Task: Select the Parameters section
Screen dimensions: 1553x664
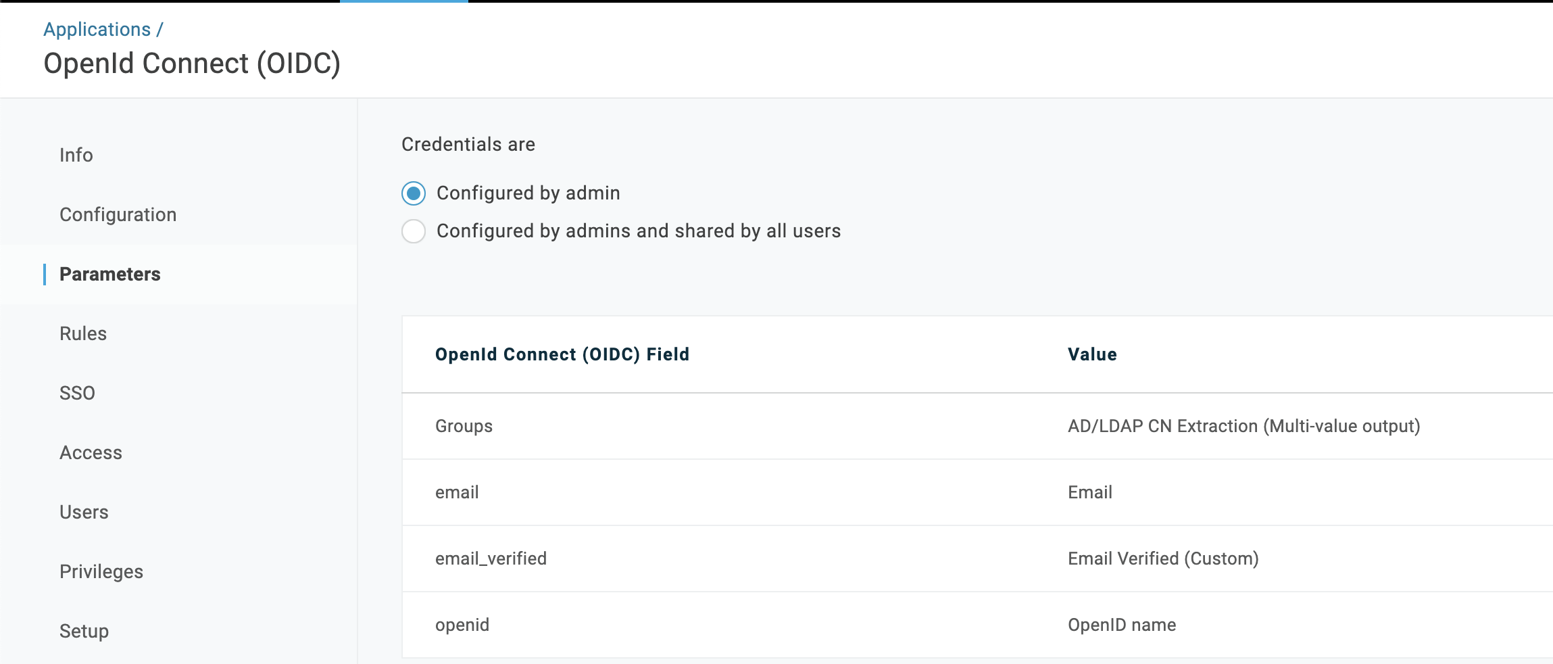Action: point(110,274)
